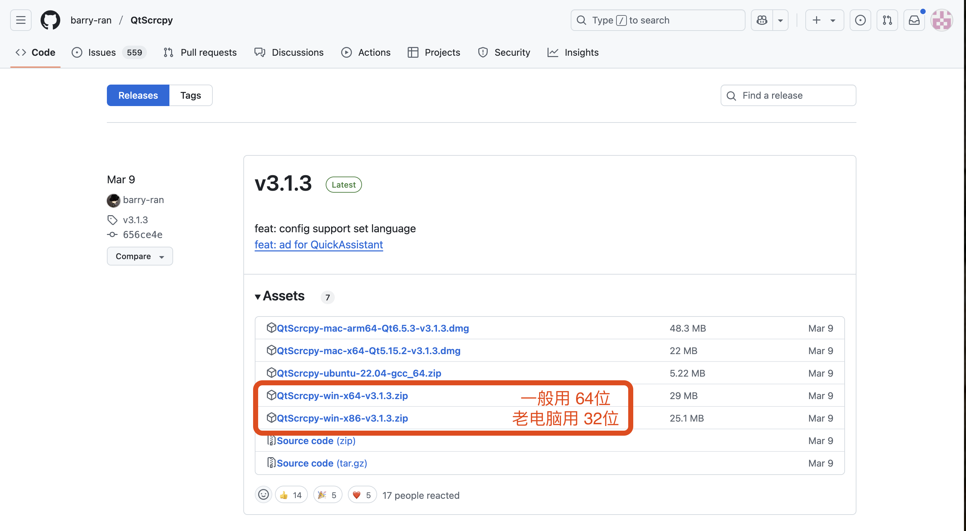Click package icon of win-x64 zip
This screenshot has width=966, height=531.
click(x=271, y=395)
